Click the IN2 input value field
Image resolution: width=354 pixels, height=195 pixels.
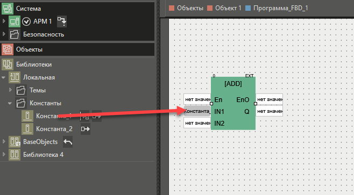pyautogui.click(x=197, y=123)
